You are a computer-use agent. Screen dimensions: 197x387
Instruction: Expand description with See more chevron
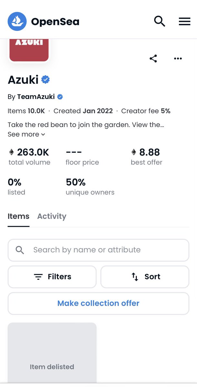(x=26, y=134)
